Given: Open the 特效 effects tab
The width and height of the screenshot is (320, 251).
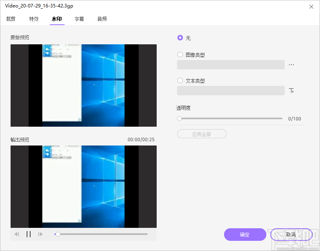Looking at the screenshot, I should pos(34,18).
